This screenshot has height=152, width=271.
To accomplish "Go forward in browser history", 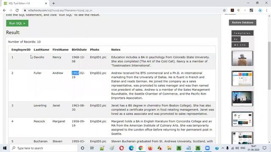I will click(11, 10).
